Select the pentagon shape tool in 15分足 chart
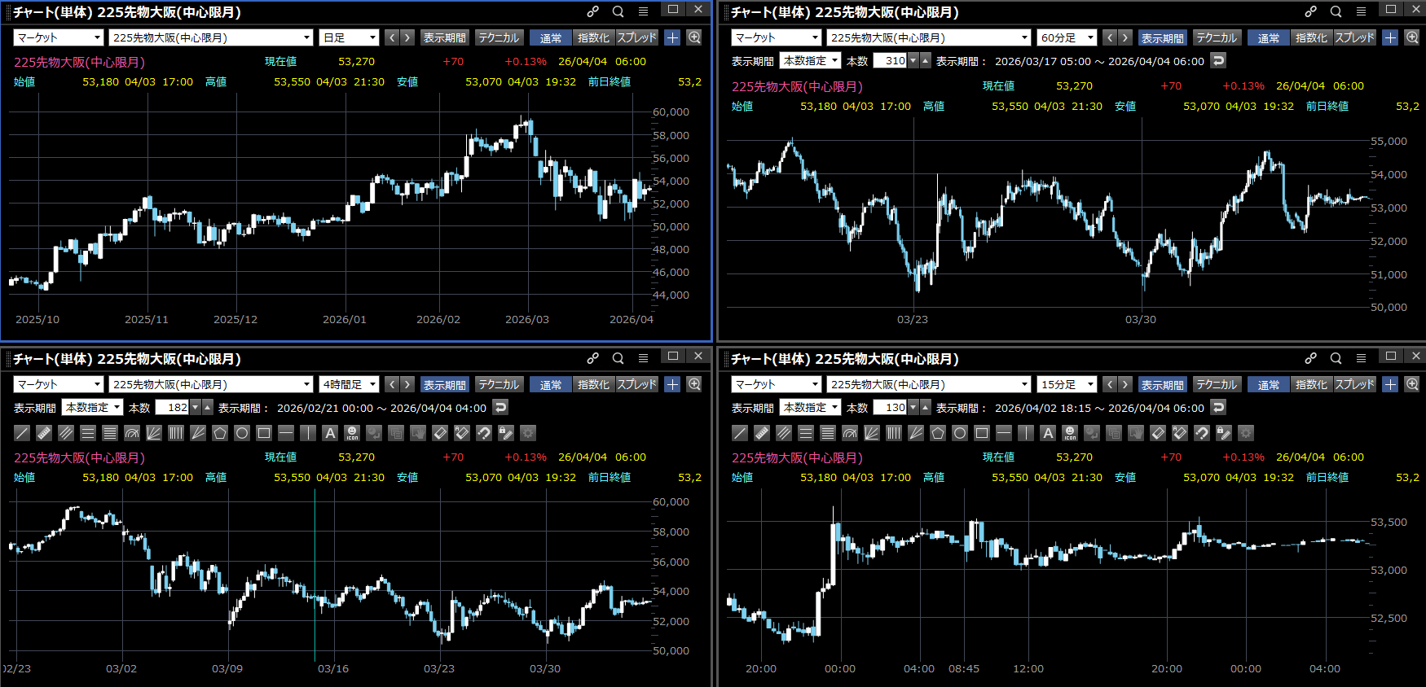Image resolution: width=1426 pixels, height=687 pixels. (x=938, y=433)
